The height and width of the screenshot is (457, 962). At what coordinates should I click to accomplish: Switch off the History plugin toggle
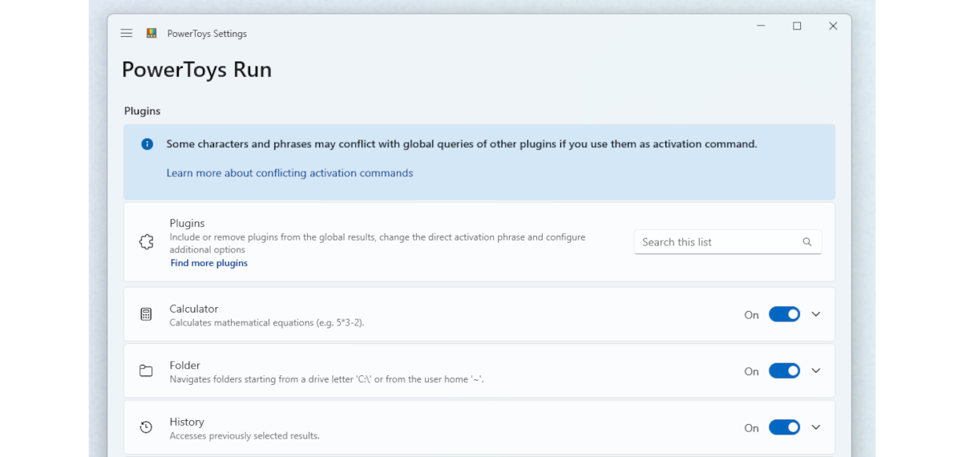click(x=784, y=427)
